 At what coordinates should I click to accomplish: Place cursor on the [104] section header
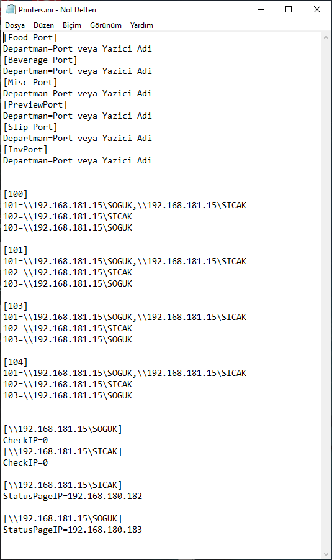click(16, 362)
